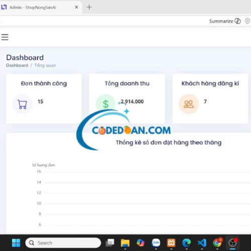Screen dimensions: 251x251
Task: Click the chart axis value 10
Action: (39, 203)
